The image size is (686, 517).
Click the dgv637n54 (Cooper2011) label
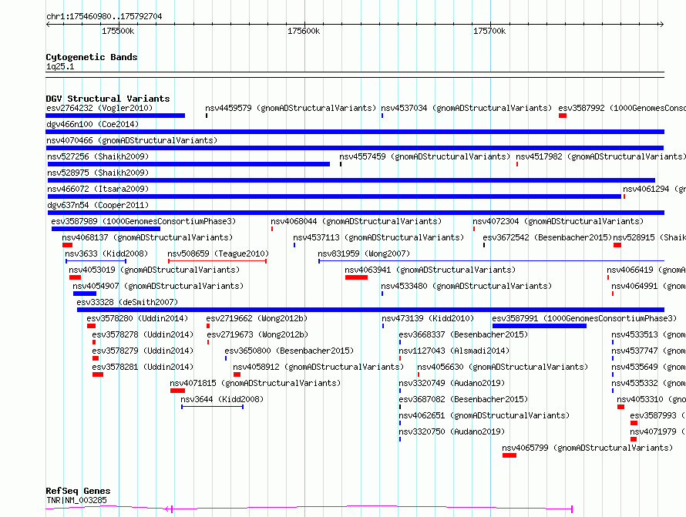coord(98,205)
